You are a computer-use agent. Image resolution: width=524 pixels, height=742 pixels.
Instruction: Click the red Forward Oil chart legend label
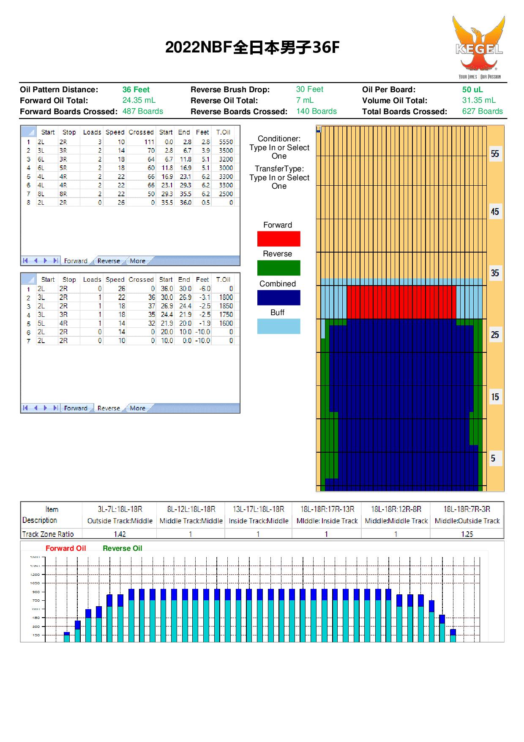tap(65, 548)
